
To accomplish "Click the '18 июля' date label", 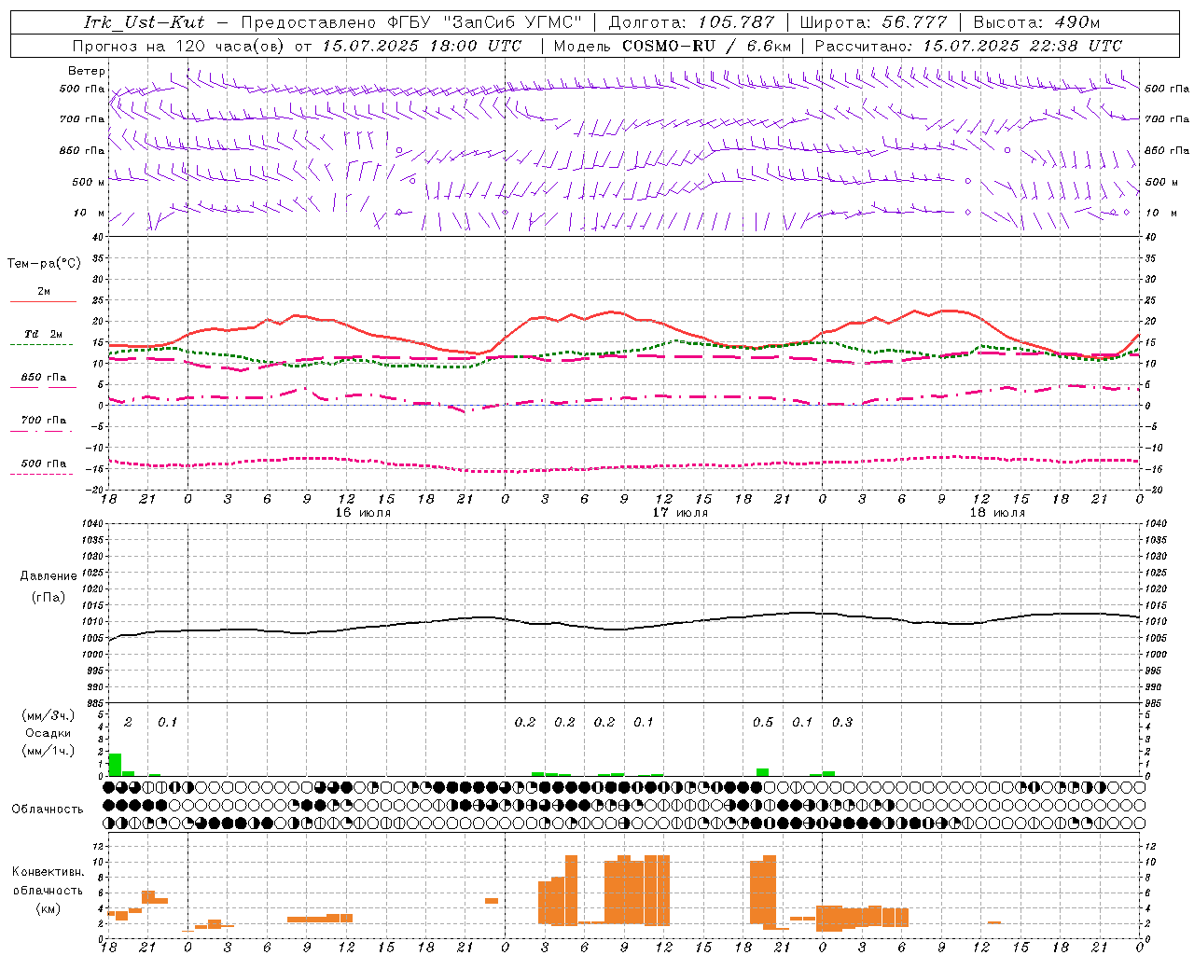I will (x=997, y=513).
